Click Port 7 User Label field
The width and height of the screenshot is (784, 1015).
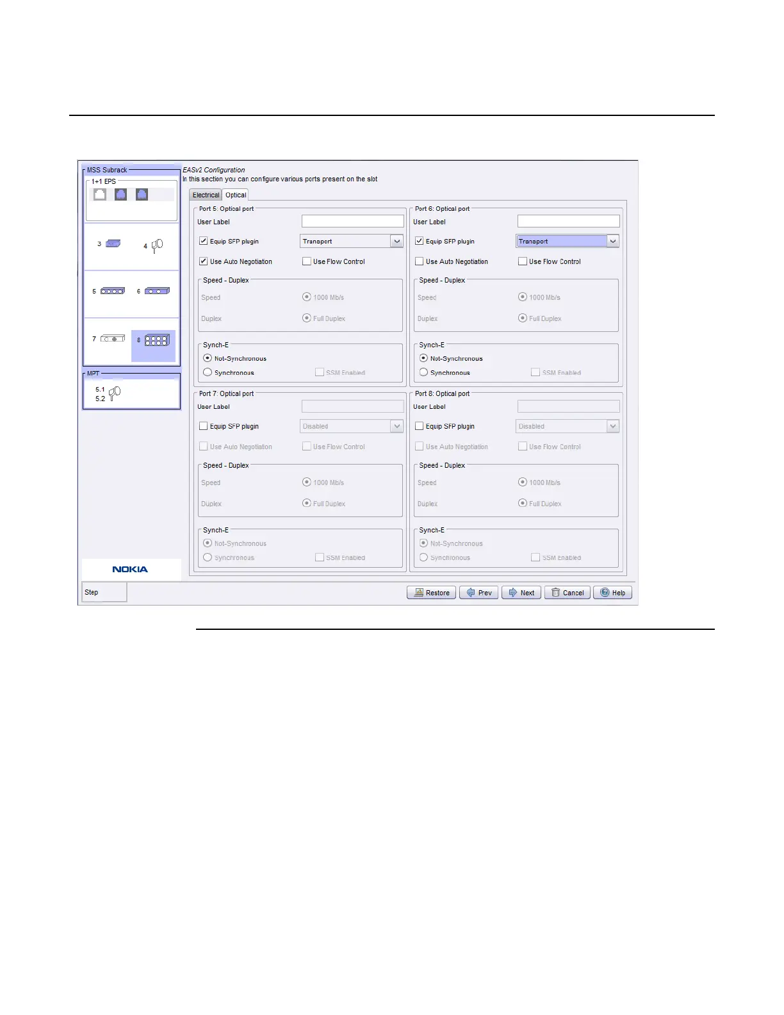tap(352, 406)
